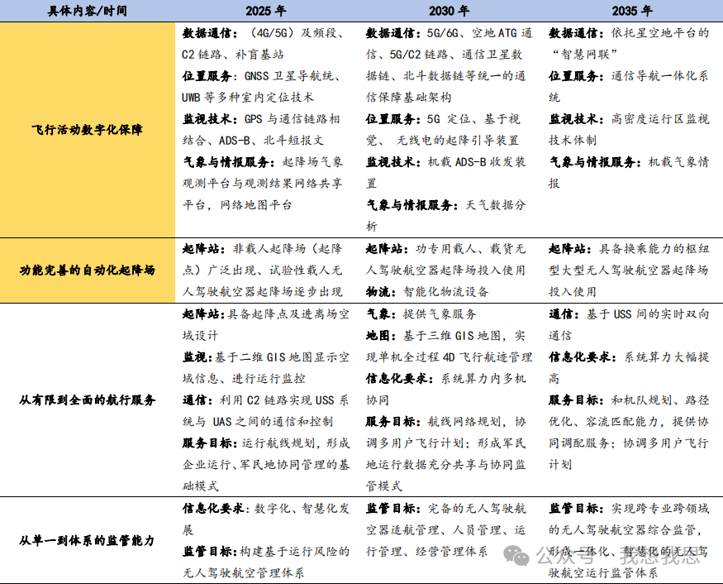
Task: Click the line "服务目标: 运行航线规划, 形成"
Action: (266, 443)
